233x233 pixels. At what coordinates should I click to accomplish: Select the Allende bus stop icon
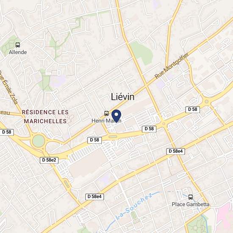pyautogui.click(x=18, y=45)
